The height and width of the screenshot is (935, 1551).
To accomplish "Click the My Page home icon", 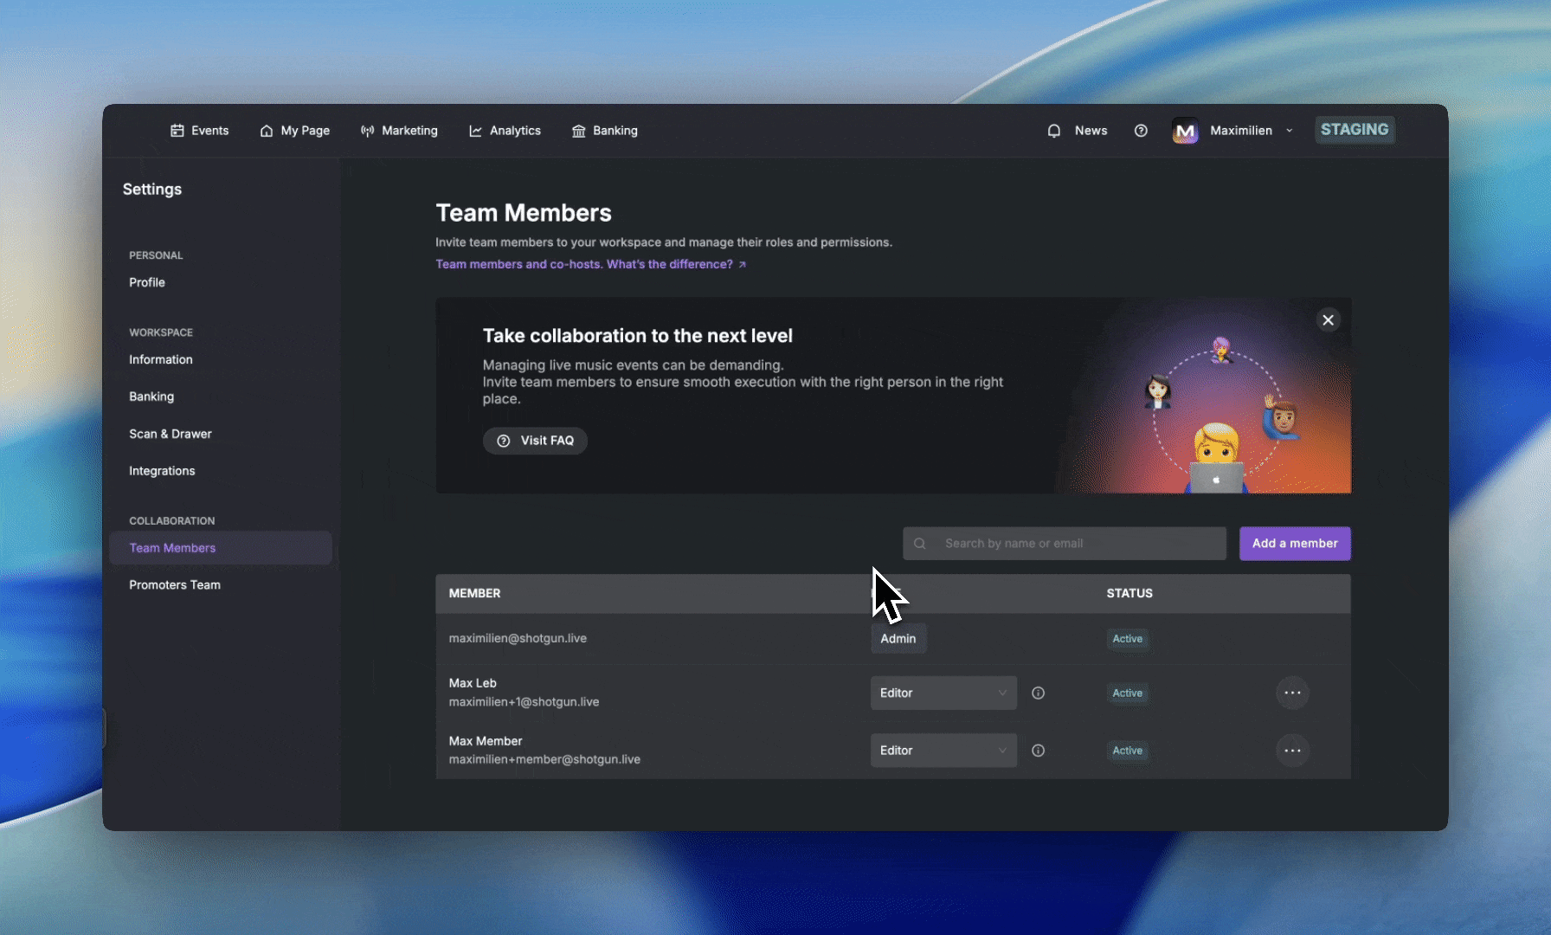I will click(x=267, y=131).
